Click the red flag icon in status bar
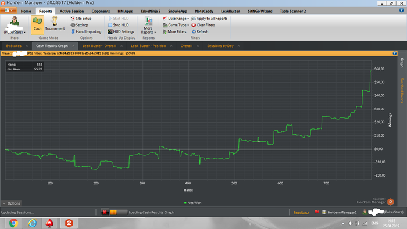 click(317, 212)
